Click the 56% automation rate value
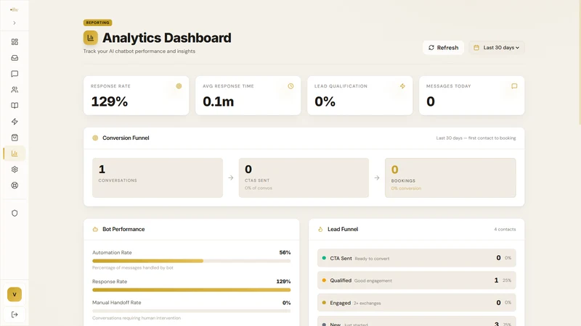581x326 pixels. point(285,252)
